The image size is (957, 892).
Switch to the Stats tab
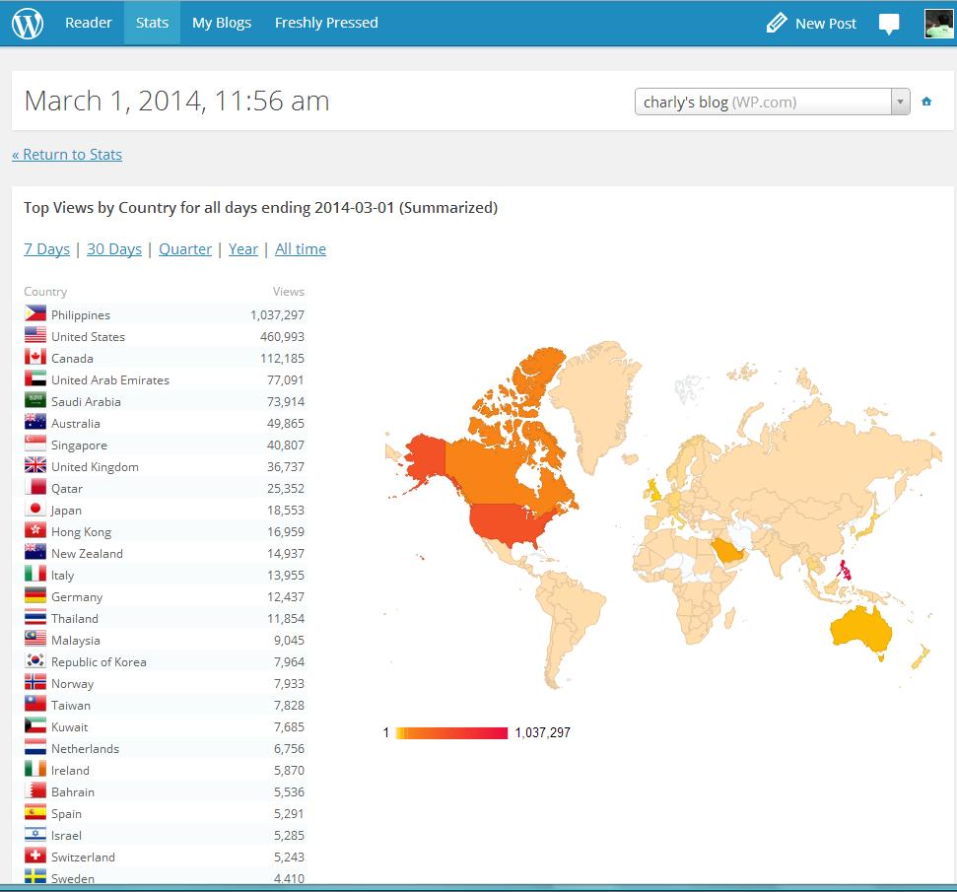pyautogui.click(x=152, y=23)
